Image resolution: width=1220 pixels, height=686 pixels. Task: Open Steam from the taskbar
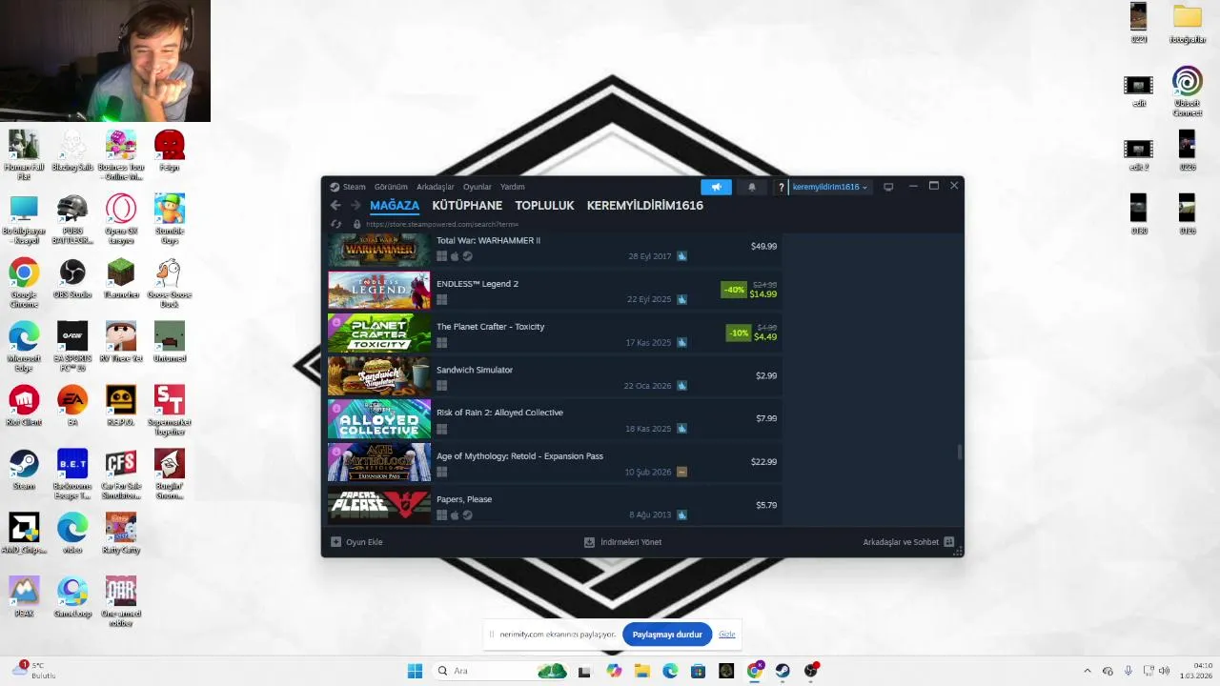pyautogui.click(x=783, y=671)
